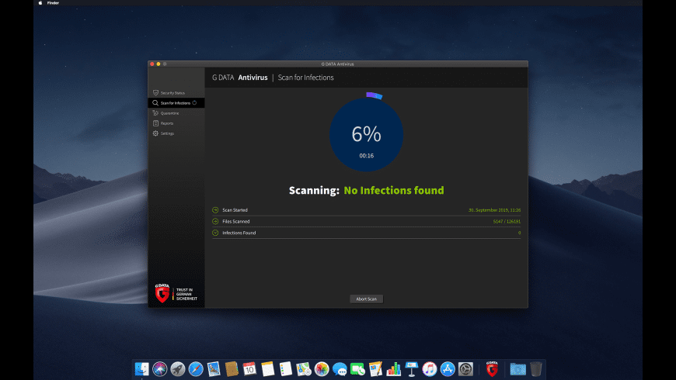Screen dimensions: 676x380
Task: Open the Settings section in sidebar
Action: [176, 133]
